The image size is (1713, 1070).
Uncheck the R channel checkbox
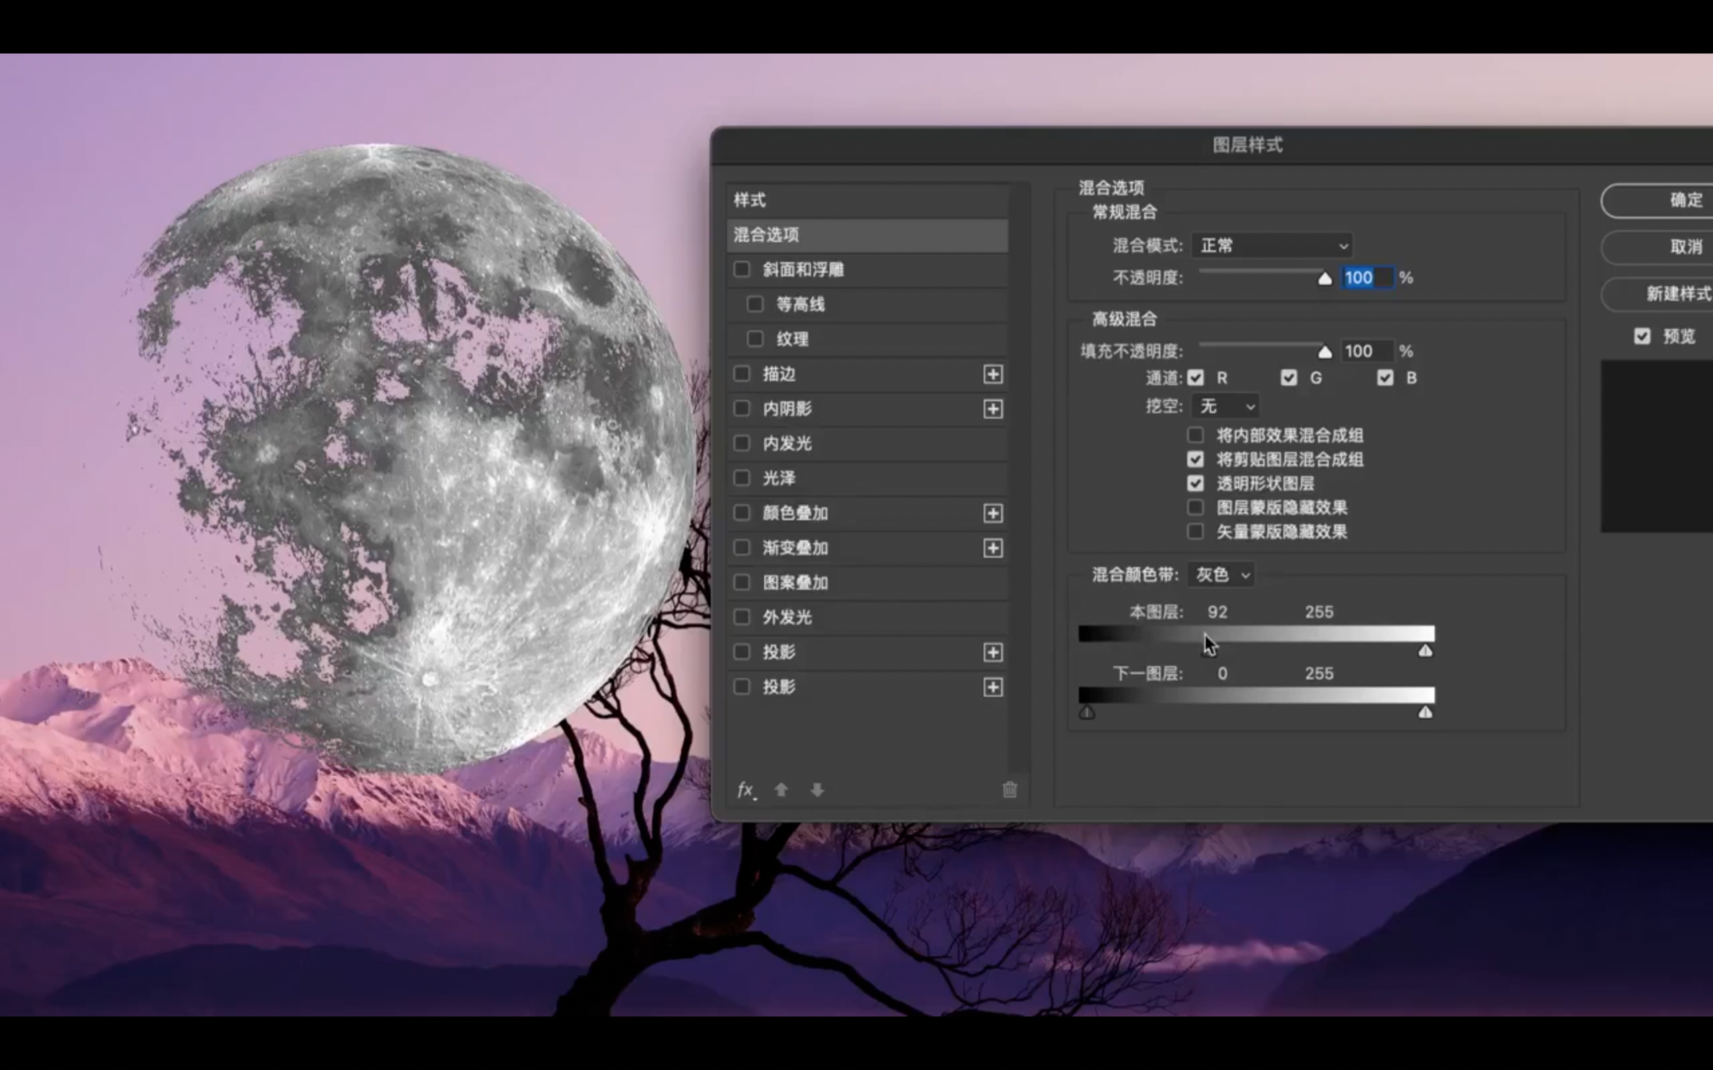click(x=1196, y=378)
